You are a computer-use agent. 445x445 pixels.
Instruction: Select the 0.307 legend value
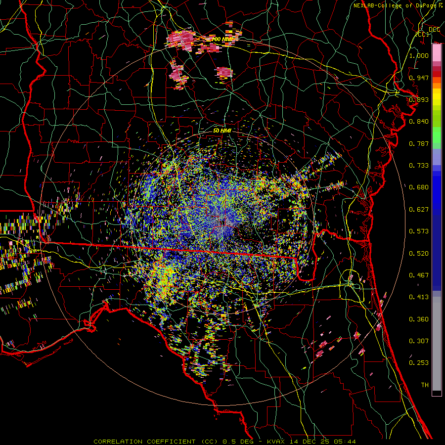419,341
